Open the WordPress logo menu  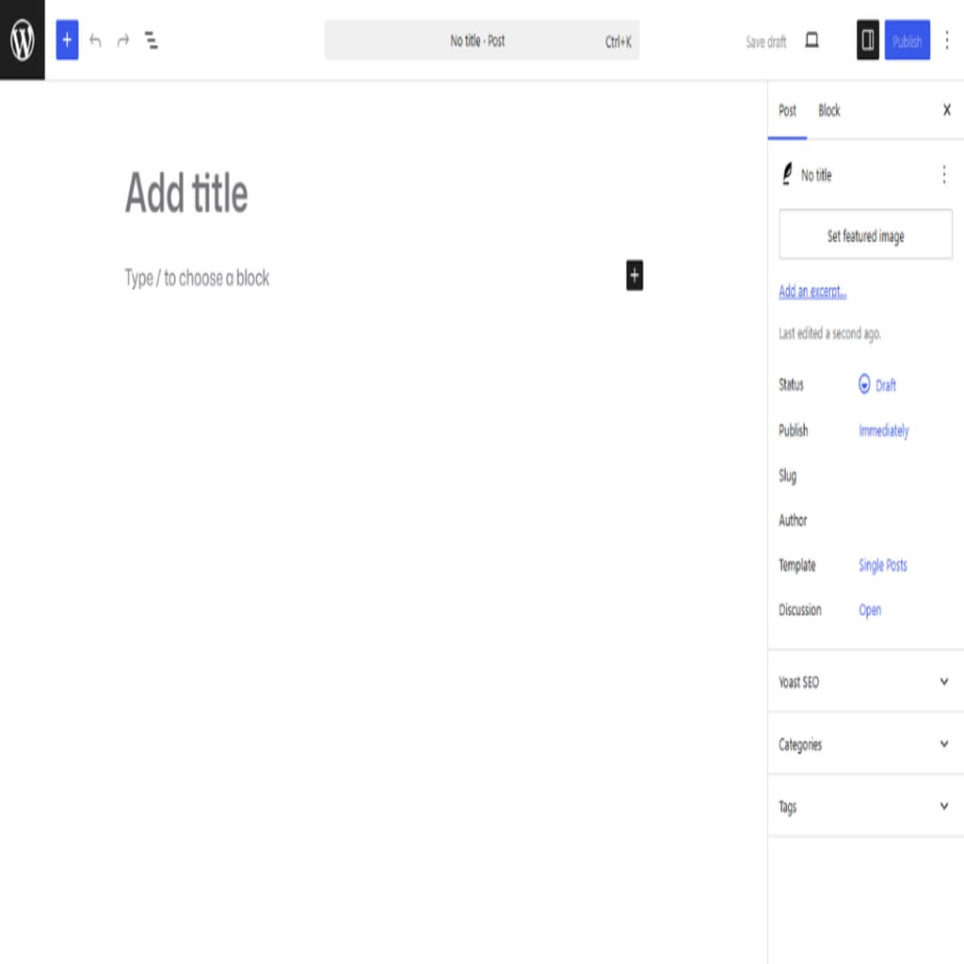(23, 40)
